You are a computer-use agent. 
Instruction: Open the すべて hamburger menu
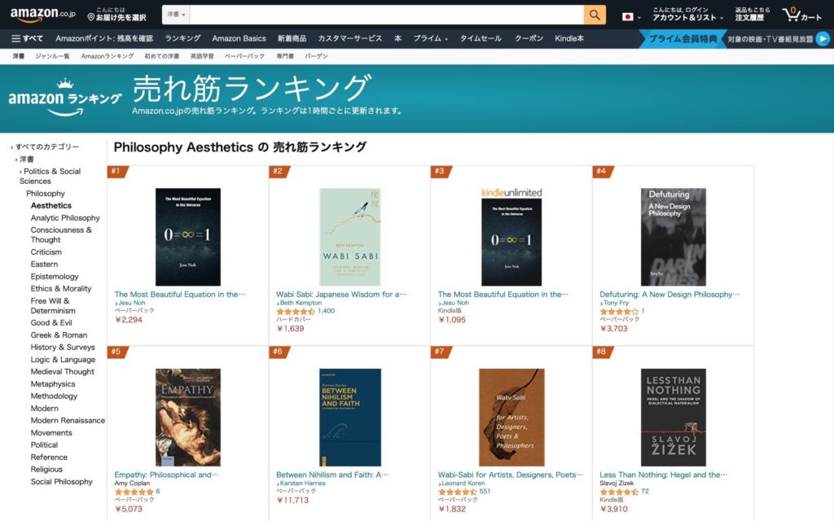click(x=27, y=38)
